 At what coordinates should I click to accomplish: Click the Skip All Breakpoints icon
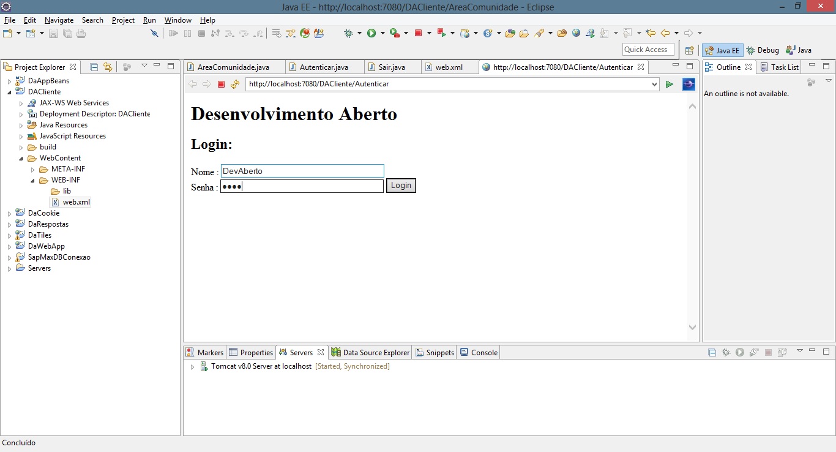pos(154,33)
